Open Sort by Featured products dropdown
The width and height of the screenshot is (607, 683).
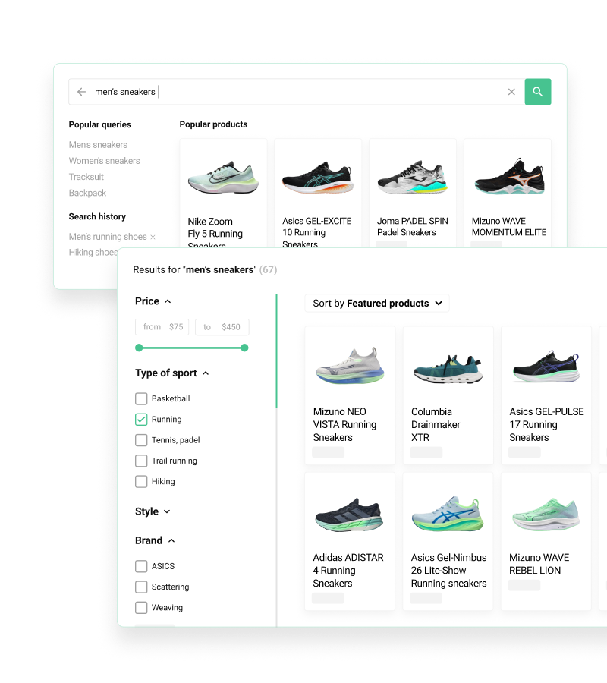coord(377,303)
